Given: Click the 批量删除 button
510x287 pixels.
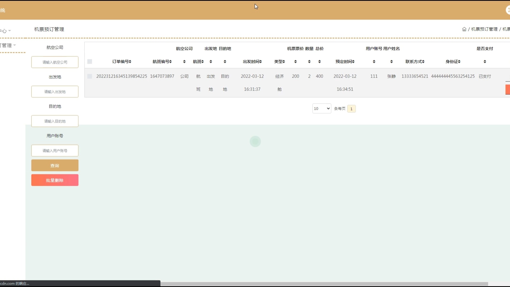Looking at the screenshot, I should 55,180.
